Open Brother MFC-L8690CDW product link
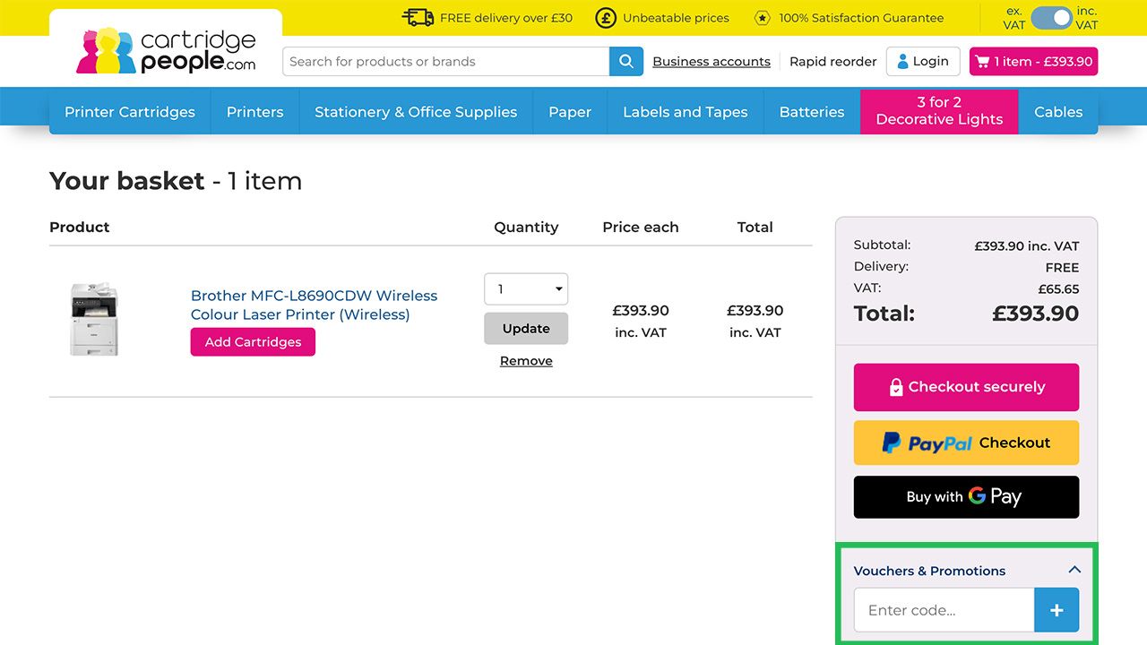Screen dimensions: 1147x645 coord(315,305)
